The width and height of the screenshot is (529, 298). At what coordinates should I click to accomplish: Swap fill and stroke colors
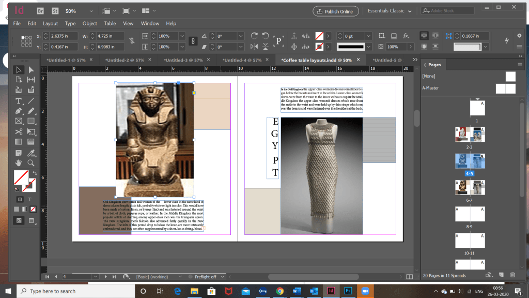[34, 173]
